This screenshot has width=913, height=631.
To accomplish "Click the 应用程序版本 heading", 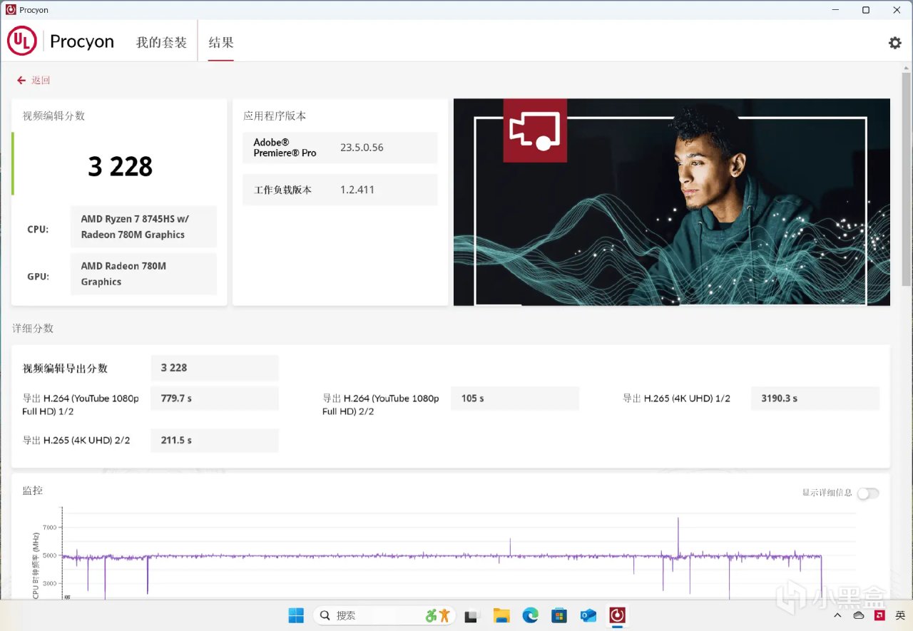I will tap(275, 116).
